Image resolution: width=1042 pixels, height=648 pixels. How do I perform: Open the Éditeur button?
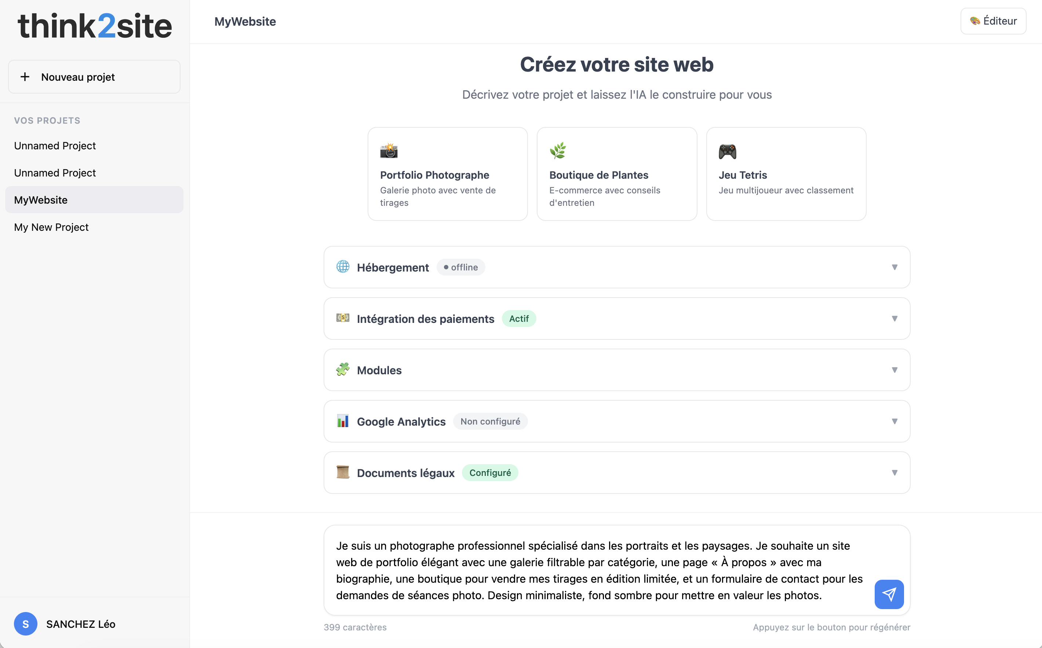click(x=993, y=21)
